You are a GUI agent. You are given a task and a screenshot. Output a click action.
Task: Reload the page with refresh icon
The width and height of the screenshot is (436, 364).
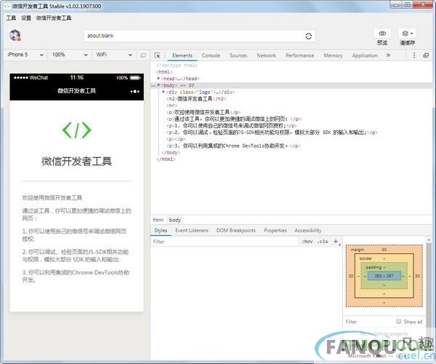[x=308, y=36]
